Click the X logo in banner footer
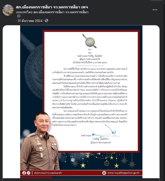The height and width of the screenshot is (181, 165). 28,173
